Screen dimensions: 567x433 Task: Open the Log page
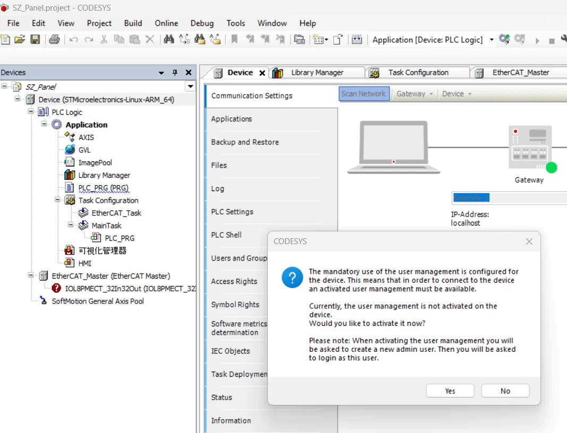click(218, 188)
